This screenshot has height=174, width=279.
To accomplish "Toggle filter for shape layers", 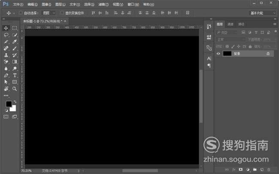I will click(262, 32).
